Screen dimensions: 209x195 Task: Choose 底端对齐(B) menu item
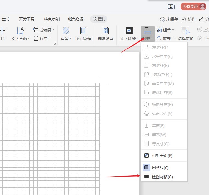click(164, 93)
